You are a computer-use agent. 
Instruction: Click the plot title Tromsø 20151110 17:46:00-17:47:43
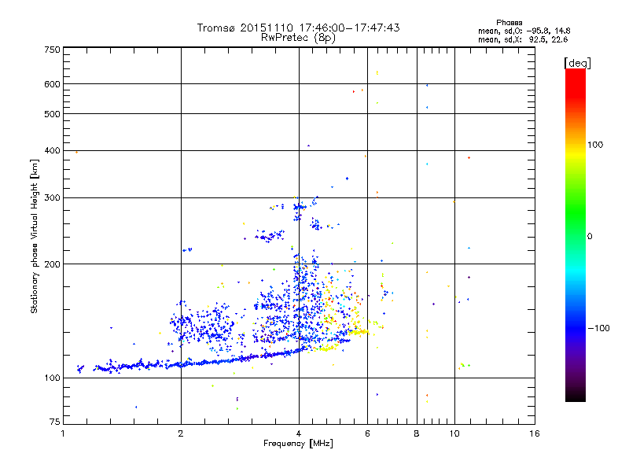click(298, 28)
